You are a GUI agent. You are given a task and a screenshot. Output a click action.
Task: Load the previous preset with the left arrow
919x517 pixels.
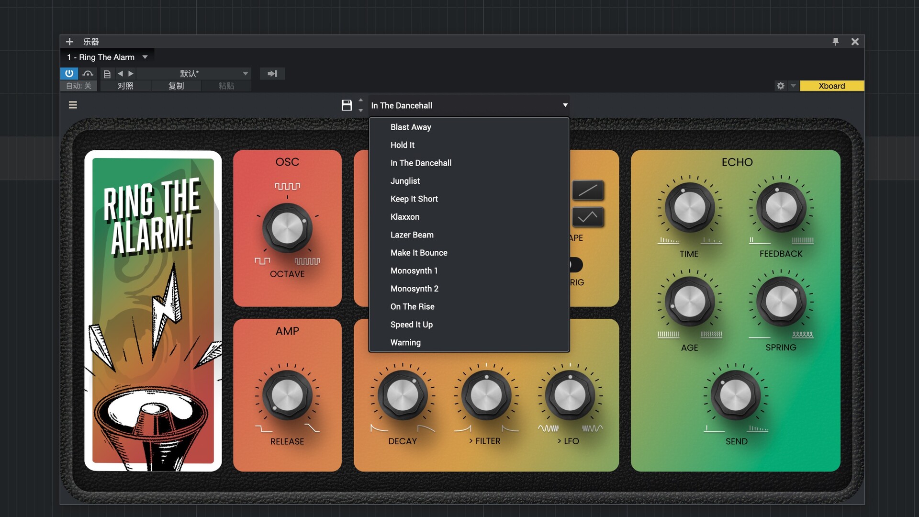pos(120,74)
